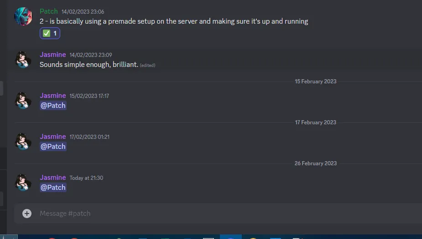
Task: Click the '(edited)' label on Jasmine's message
Action: coord(147,65)
